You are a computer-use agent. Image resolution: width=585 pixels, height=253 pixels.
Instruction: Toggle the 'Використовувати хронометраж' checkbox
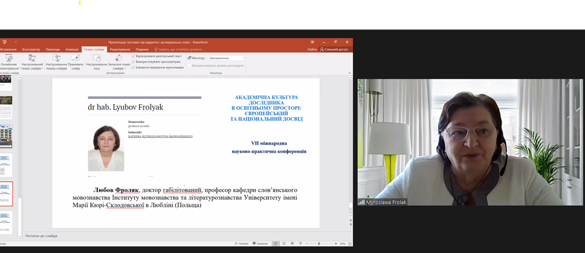pos(133,62)
